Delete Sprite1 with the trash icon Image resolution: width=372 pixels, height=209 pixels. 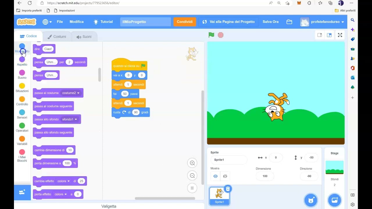tap(228, 189)
